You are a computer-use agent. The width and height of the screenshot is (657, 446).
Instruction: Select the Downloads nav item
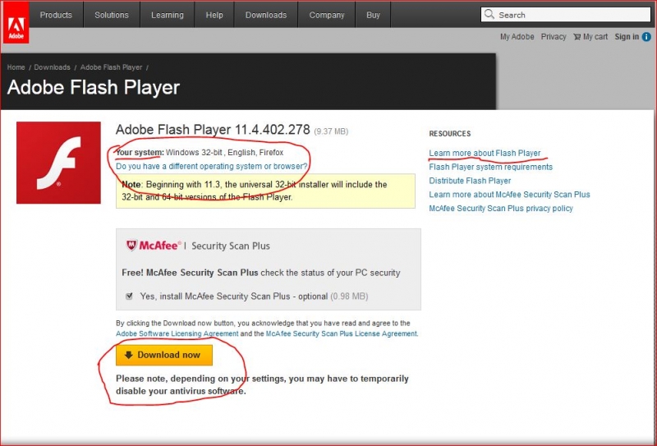pyautogui.click(x=266, y=15)
